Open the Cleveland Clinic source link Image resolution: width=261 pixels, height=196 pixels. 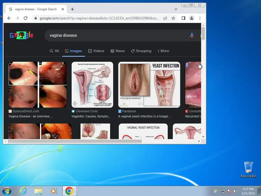point(87,111)
